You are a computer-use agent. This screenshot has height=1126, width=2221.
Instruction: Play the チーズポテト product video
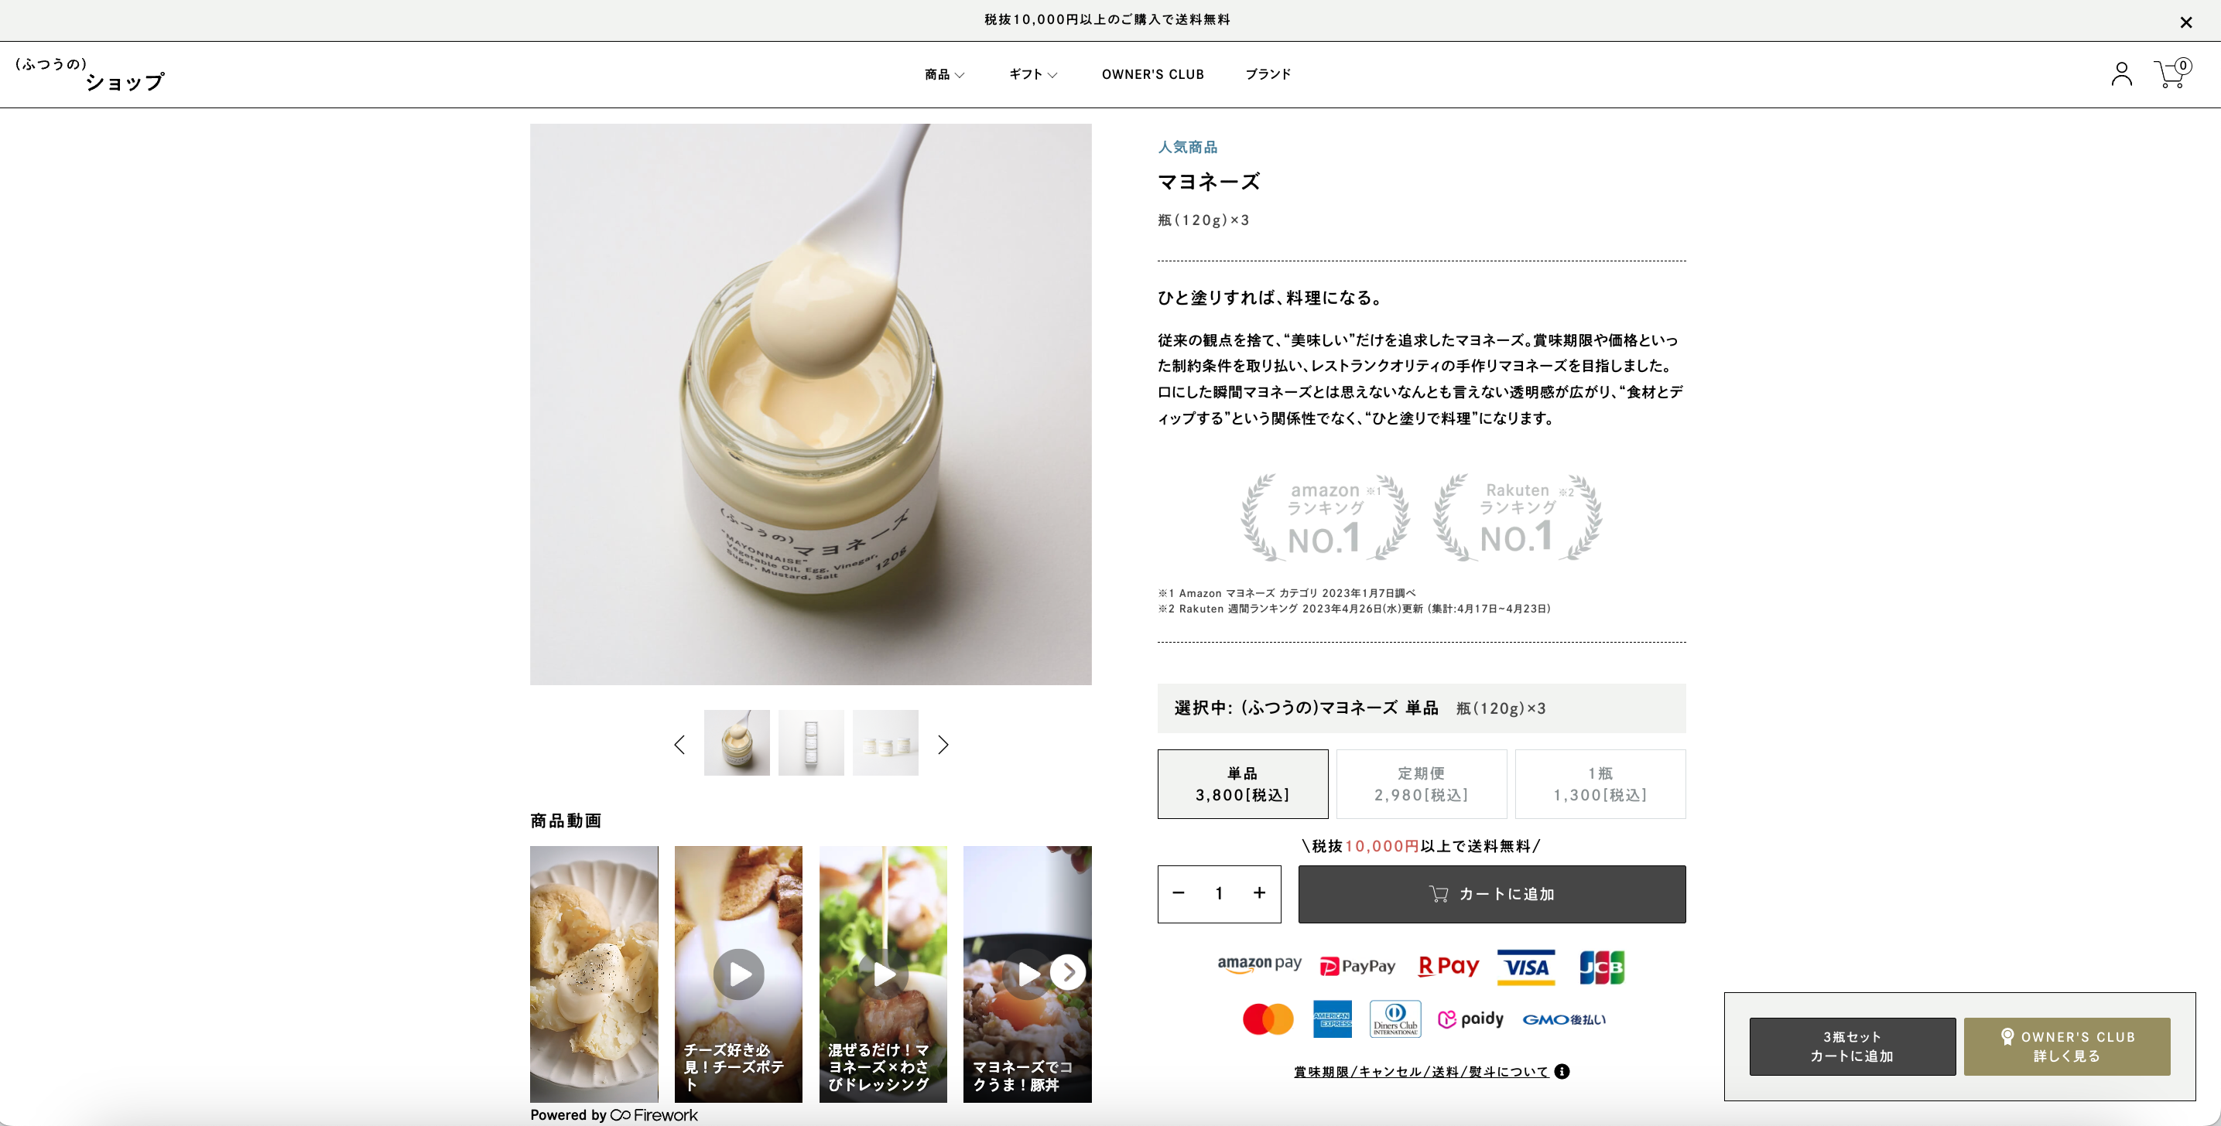pos(738,974)
